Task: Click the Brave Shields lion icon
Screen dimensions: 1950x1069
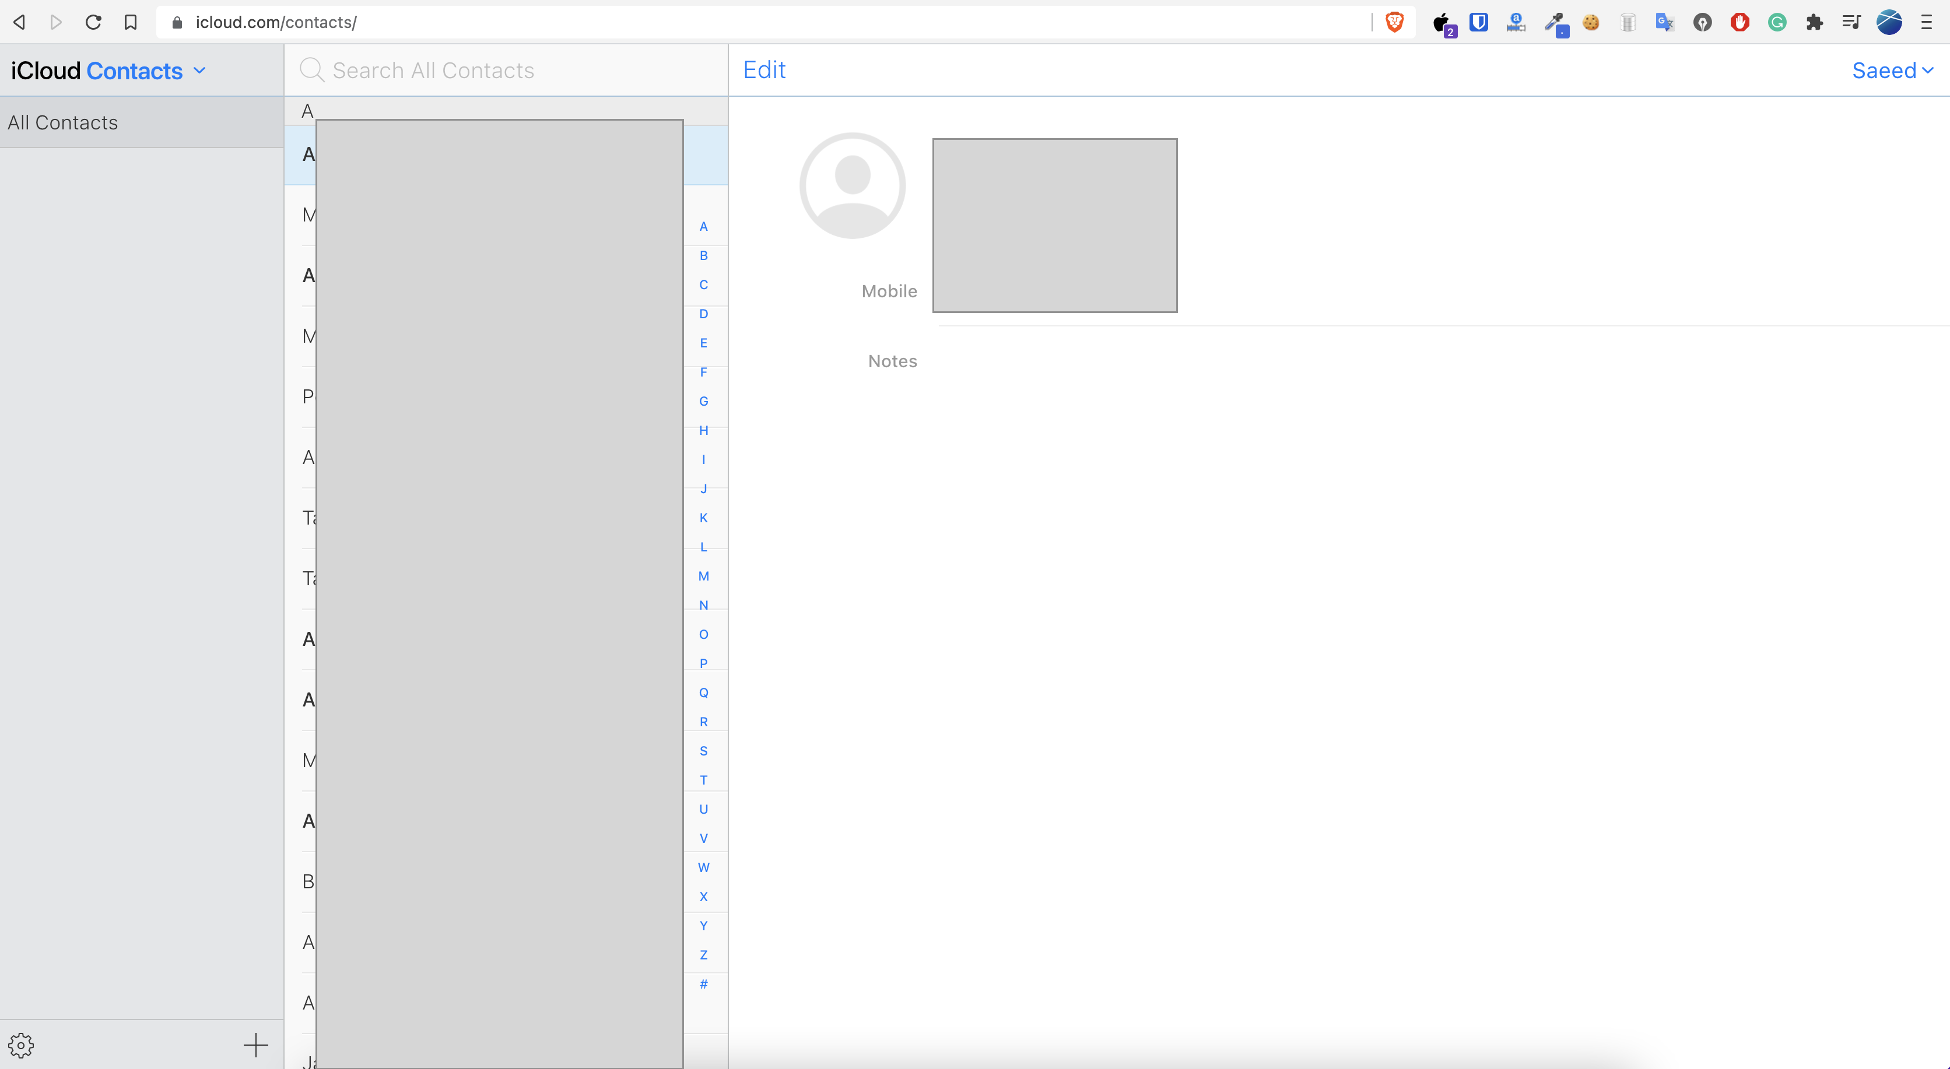Action: [x=1394, y=22]
